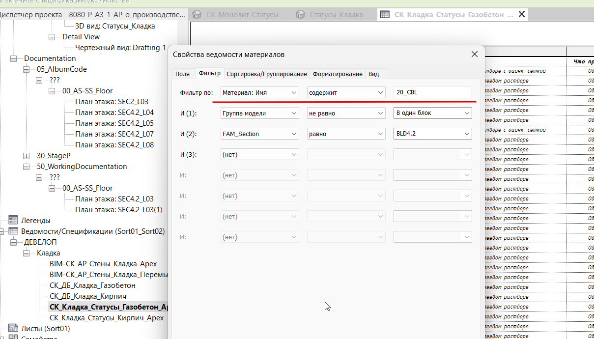
Task: Open the FAM_Section filter dropdown
Action: click(260, 134)
